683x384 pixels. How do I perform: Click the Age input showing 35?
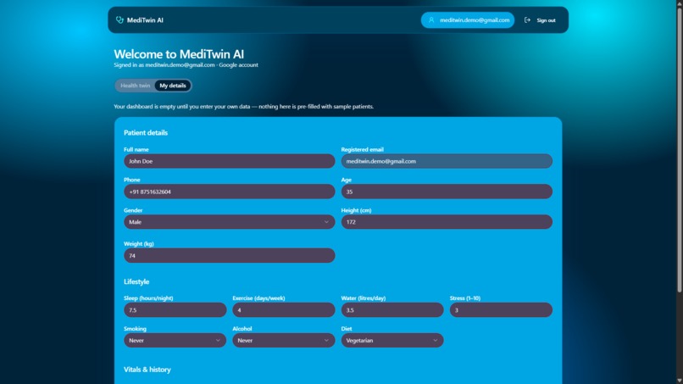point(447,192)
